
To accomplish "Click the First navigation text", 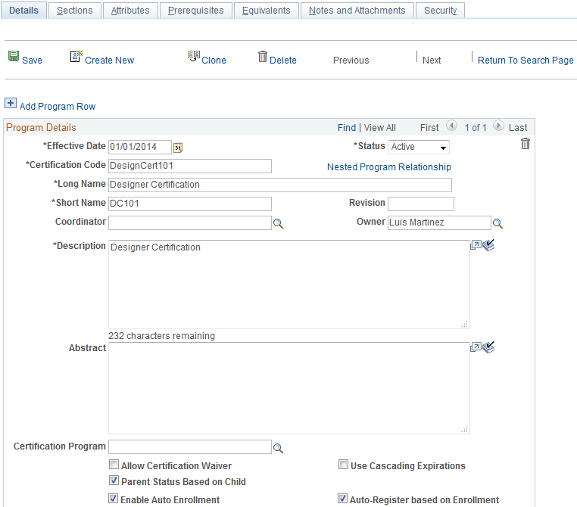I will tap(429, 128).
